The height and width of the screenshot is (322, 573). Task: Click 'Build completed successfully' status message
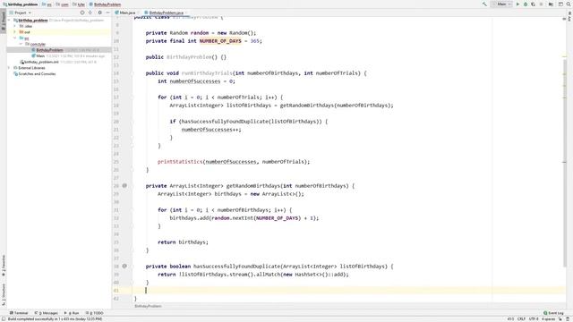pos(56,319)
